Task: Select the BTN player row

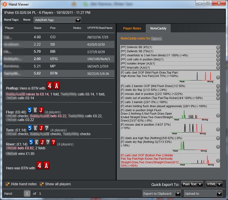Action: pos(59,73)
